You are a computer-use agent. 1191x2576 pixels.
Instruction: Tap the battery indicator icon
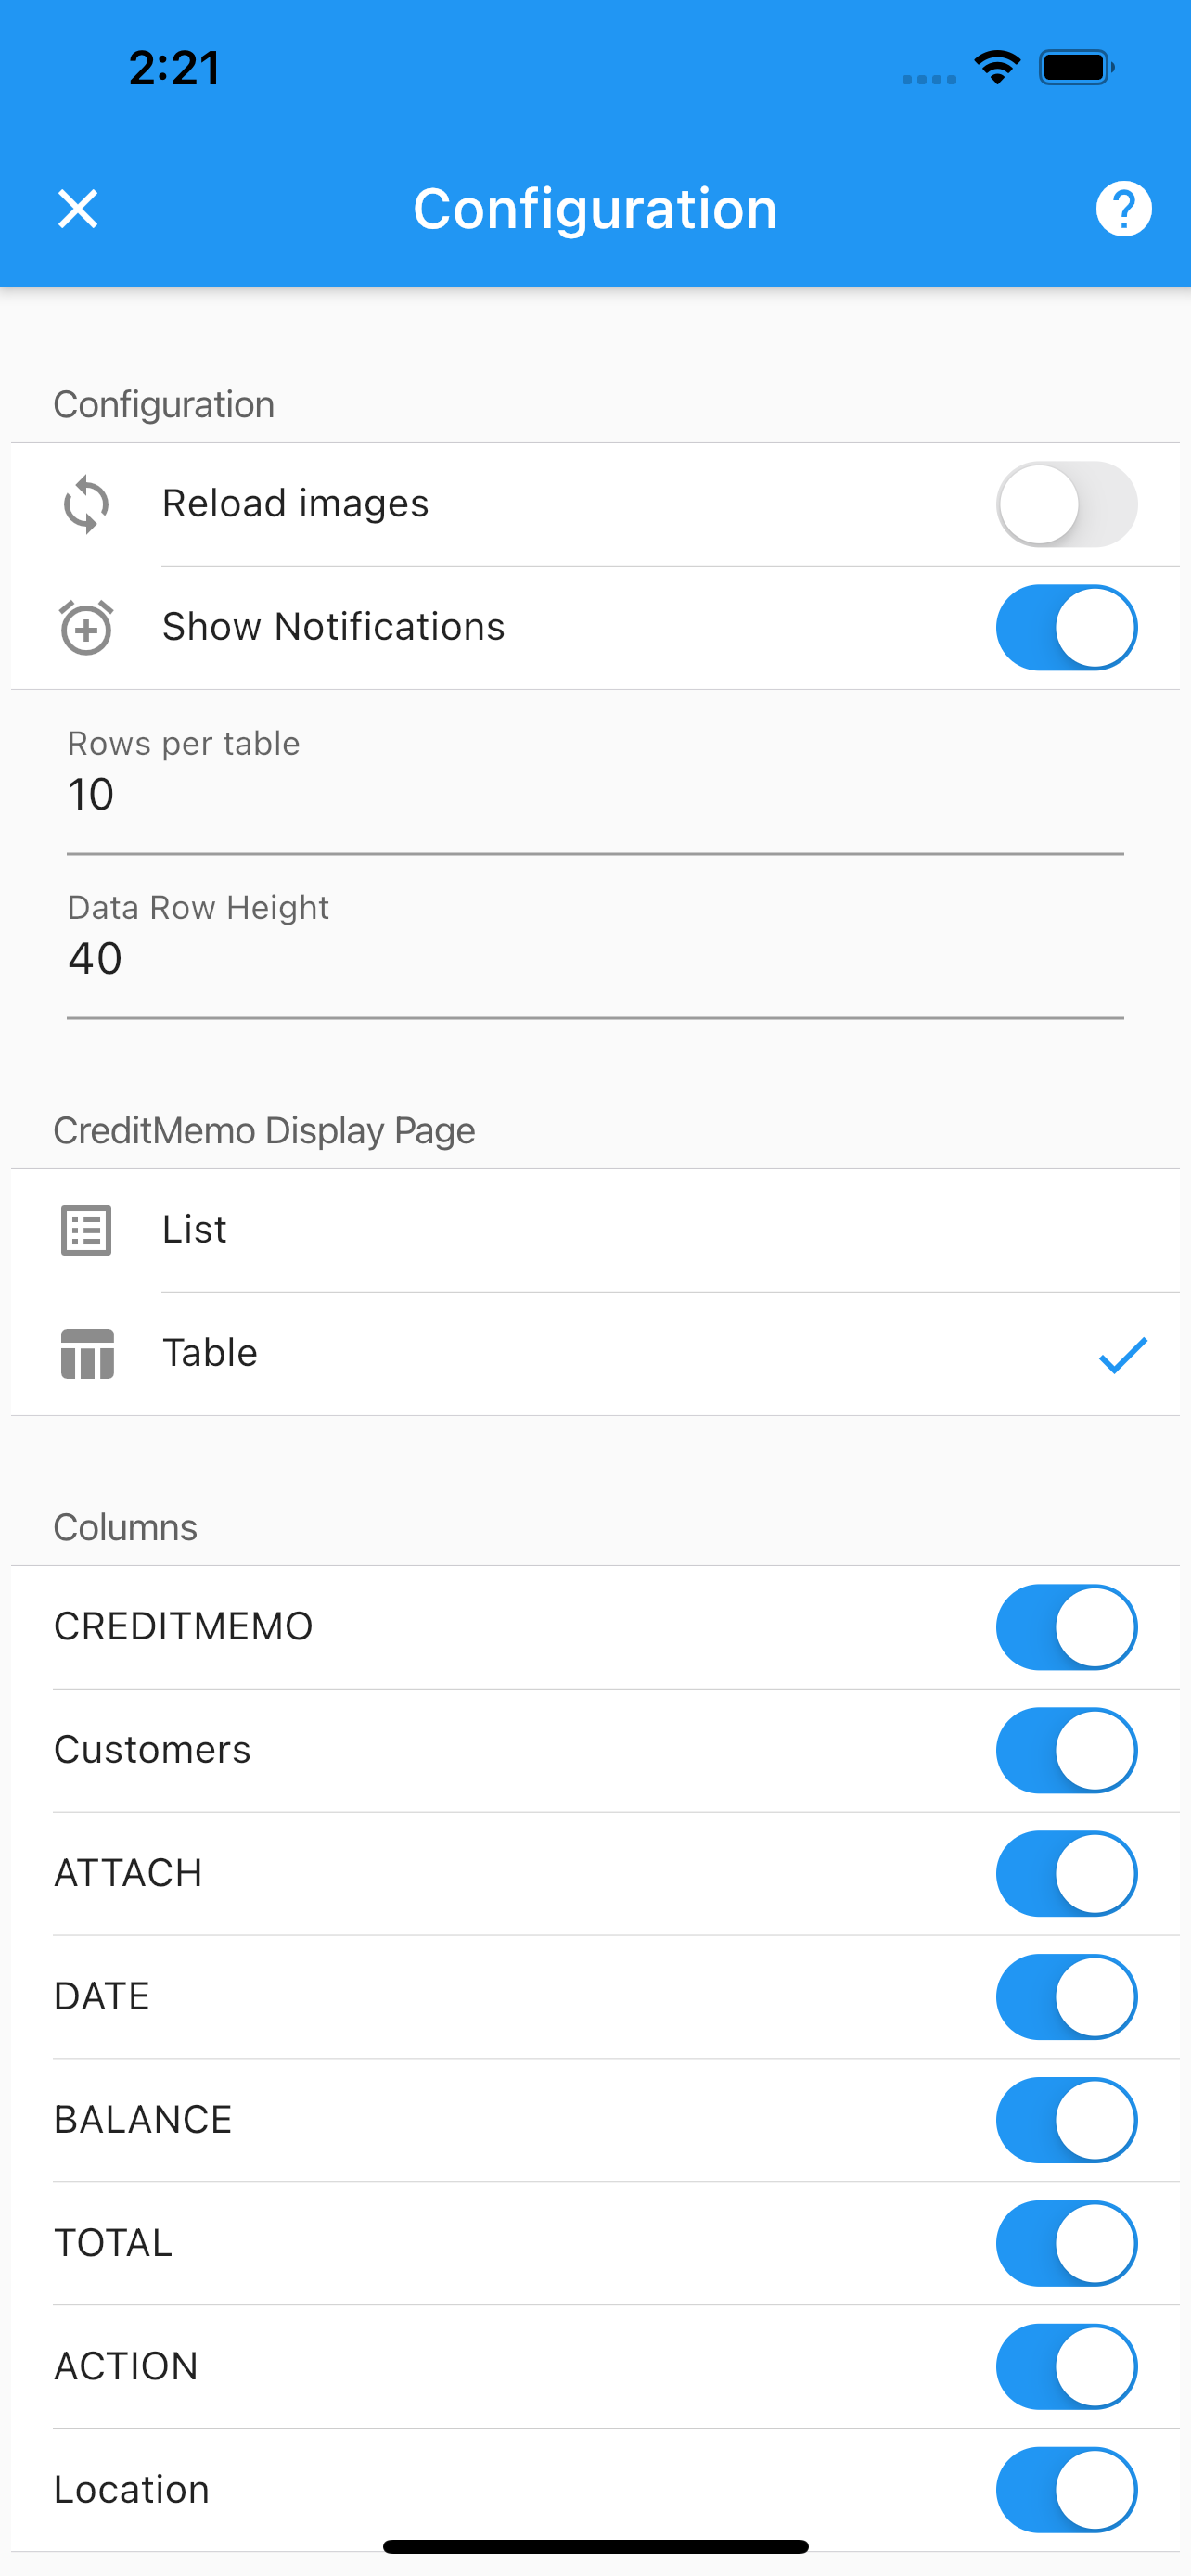1076,68
